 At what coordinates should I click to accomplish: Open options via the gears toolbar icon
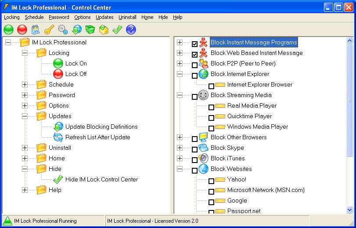tap(63, 29)
